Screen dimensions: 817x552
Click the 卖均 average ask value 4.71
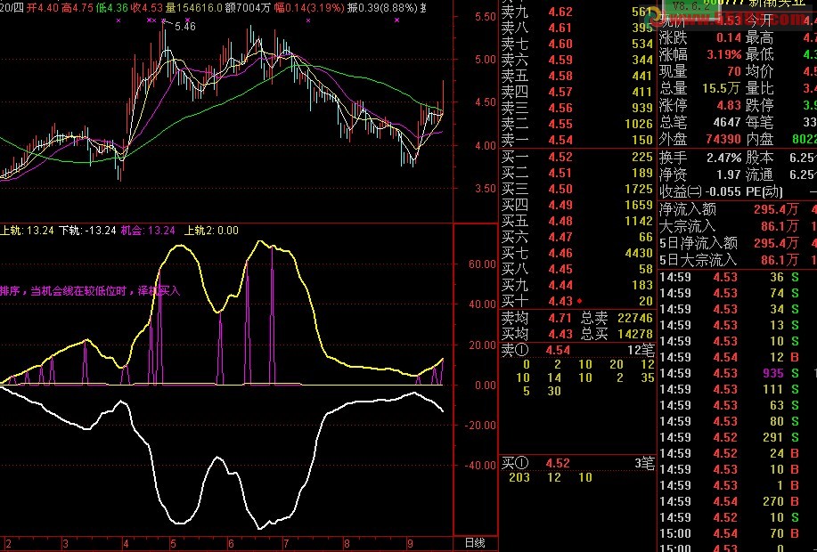[560, 318]
